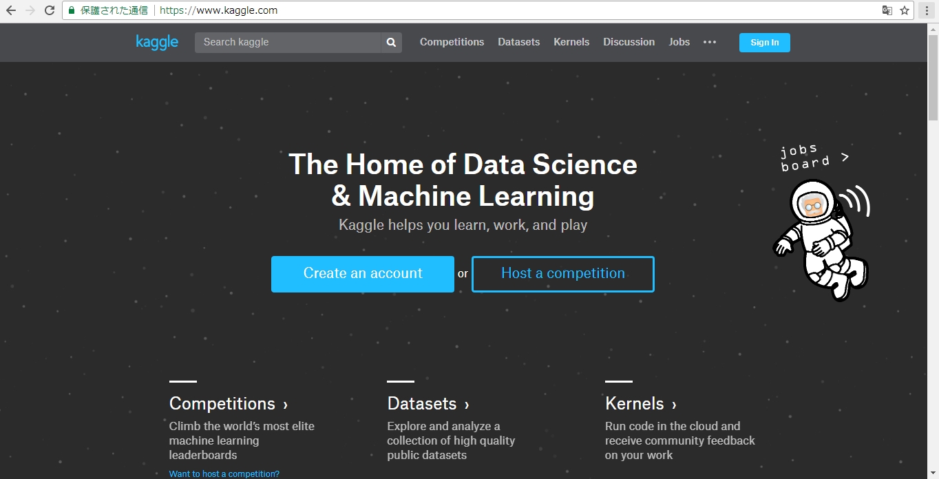Viewport: 939px width, 479px height.
Task: Open Competitions in the navigation bar
Action: tap(452, 42)
